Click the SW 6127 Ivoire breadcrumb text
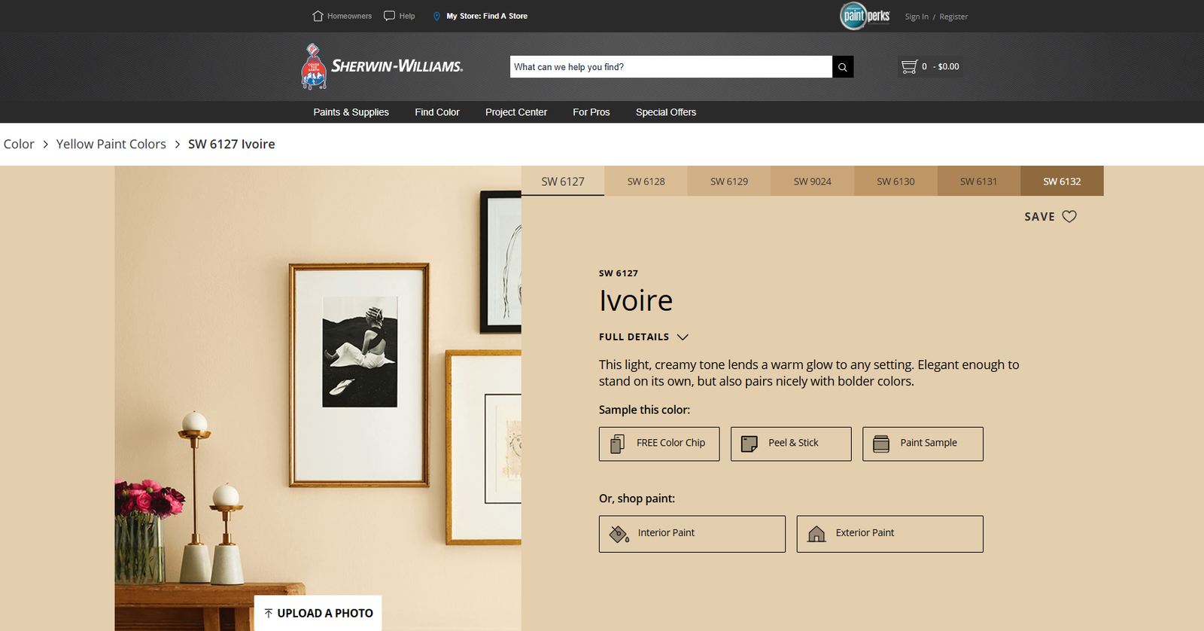 (232, 145)
